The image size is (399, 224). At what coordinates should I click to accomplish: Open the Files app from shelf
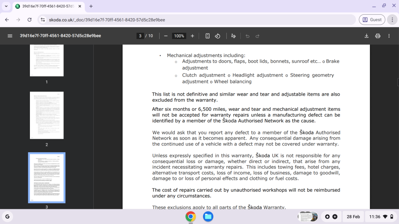208,217
